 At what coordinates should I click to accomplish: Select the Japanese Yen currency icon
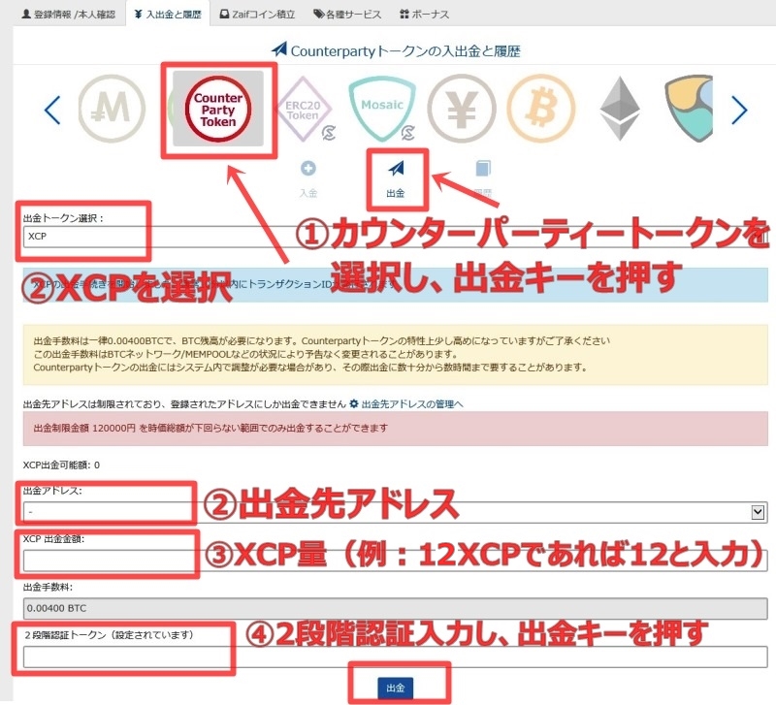462,109
